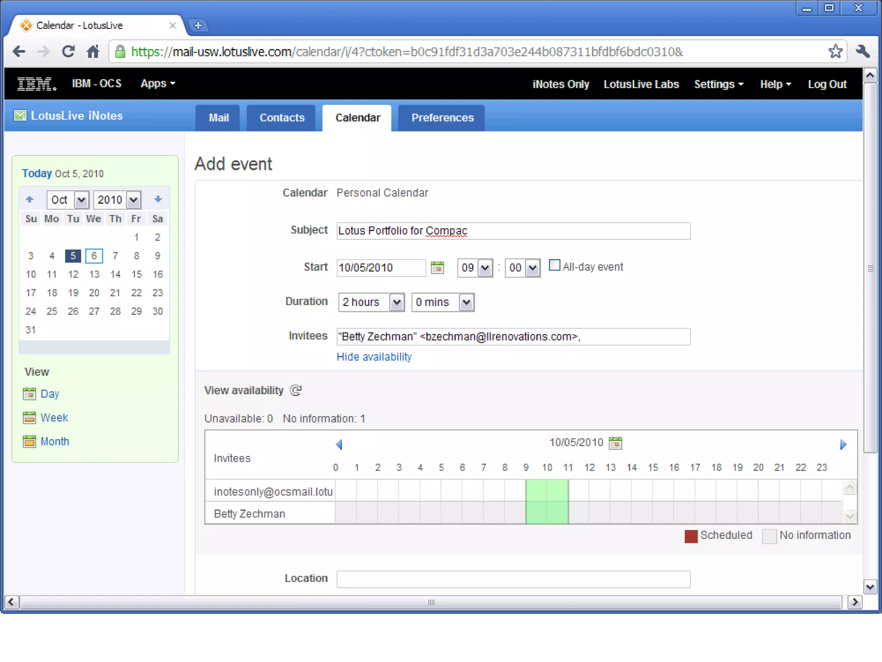The height and width of the screenshot is (662, 882).
Task: Go to next day in availability grid
Action: coord(843,444)
